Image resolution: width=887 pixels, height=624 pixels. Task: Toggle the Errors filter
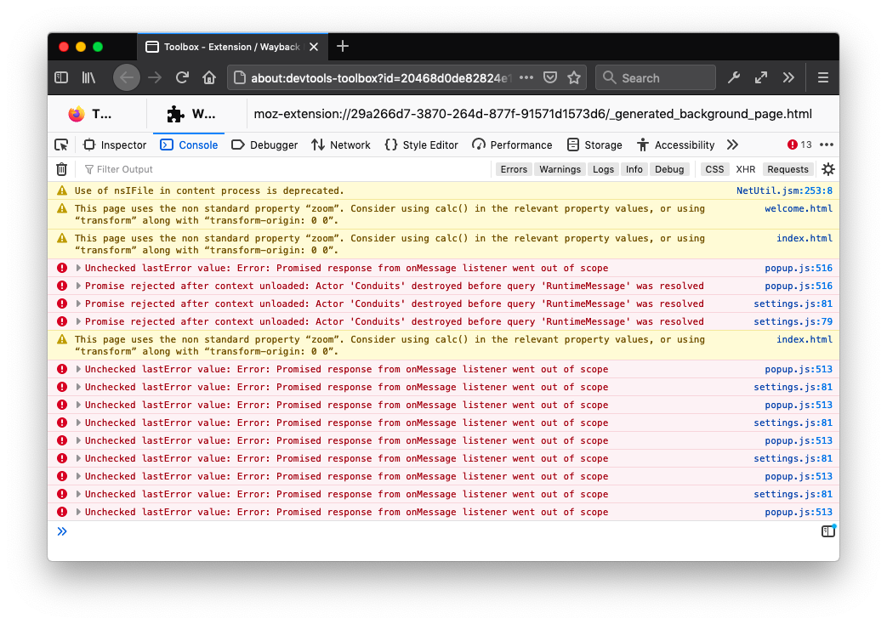tap(514, 169)
